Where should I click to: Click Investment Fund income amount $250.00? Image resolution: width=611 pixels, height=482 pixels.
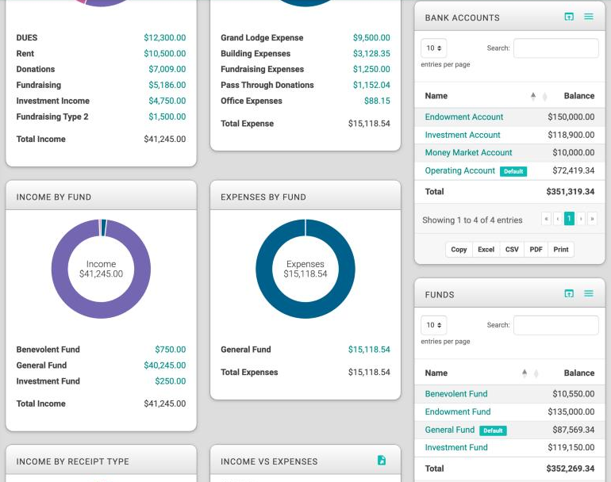[x=171, y=381]
